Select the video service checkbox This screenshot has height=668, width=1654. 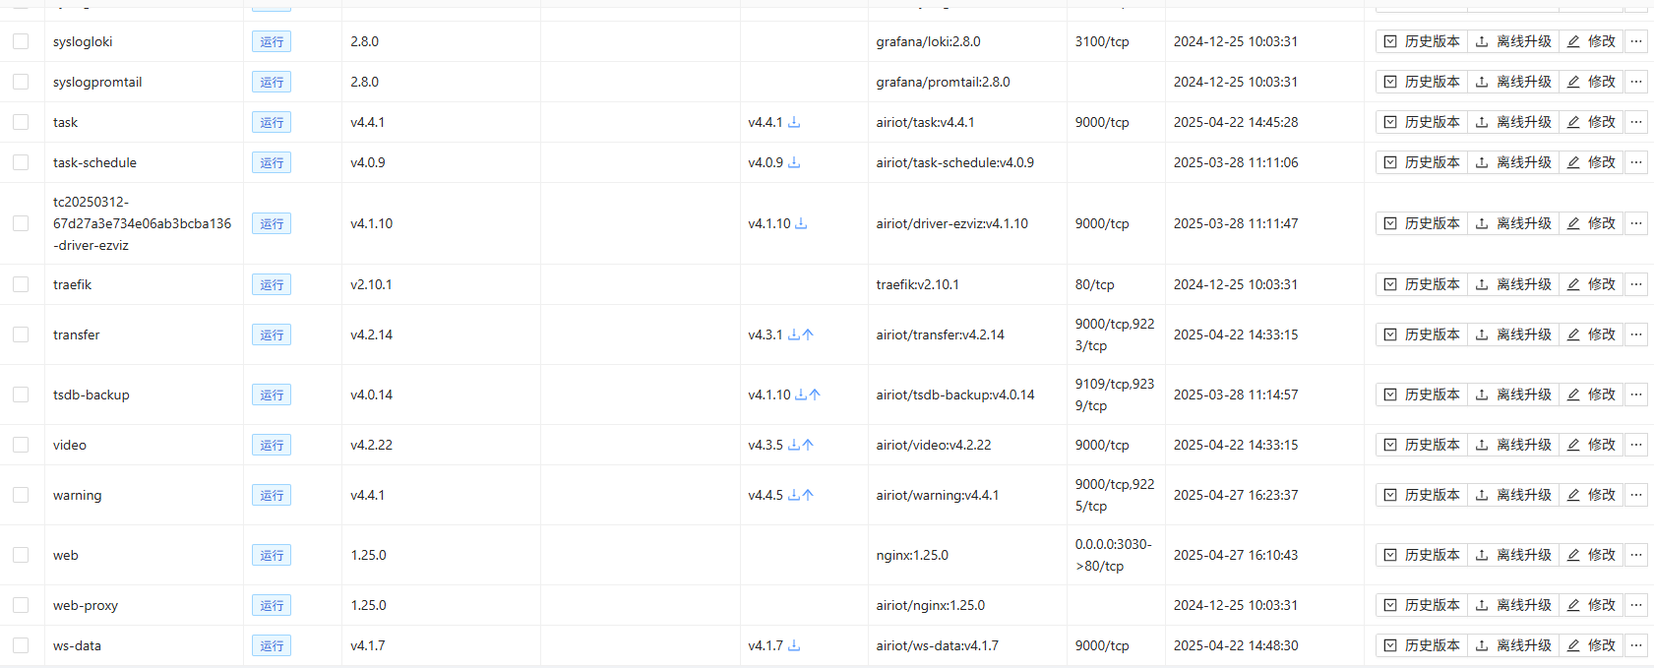point(21,445)
